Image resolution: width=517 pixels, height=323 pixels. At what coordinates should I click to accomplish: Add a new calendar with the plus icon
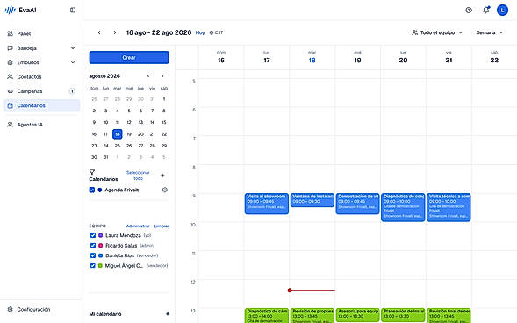162,176
